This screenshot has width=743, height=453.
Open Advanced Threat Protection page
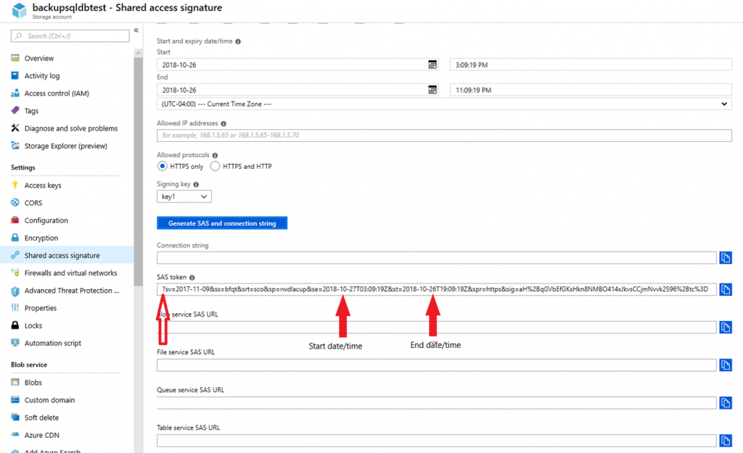coord(72,290)
